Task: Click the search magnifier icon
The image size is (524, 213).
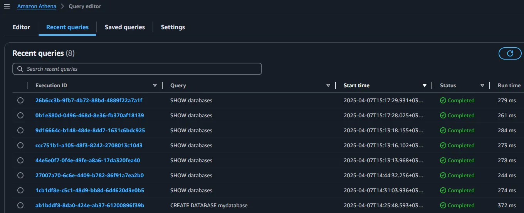Action: pyautogui.click(x=20, y=69)
